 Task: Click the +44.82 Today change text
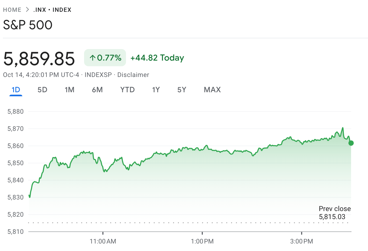coord(157,58)
